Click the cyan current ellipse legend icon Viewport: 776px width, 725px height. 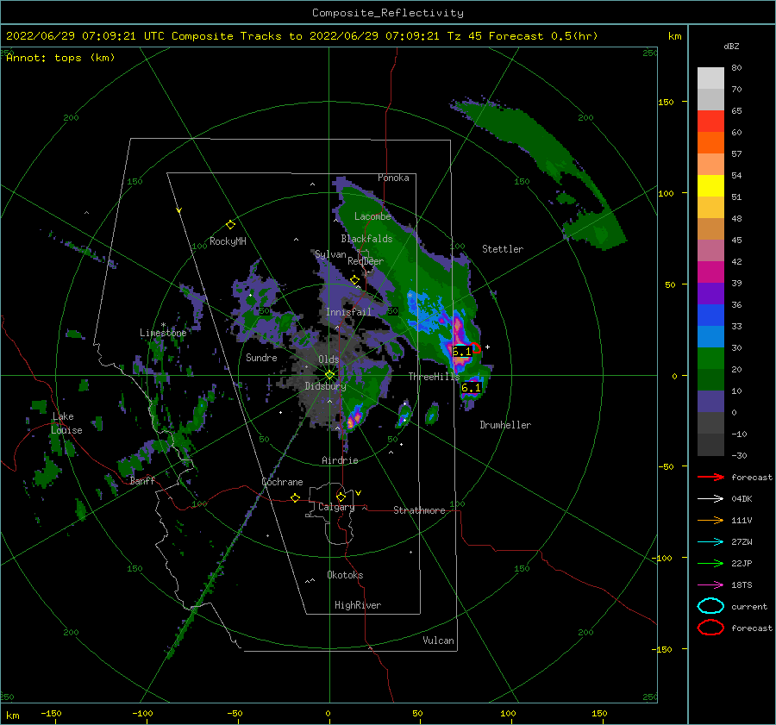click(710, 606)
